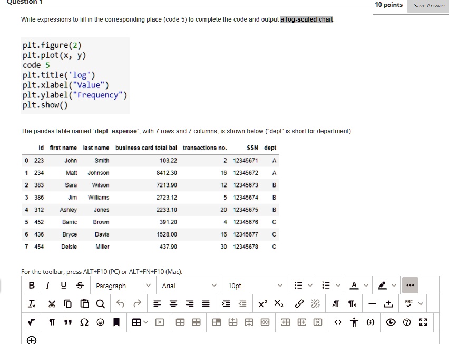The width and height of the screenshot is (449, 344).
Task: Insert a table row before
Action: click(x=233, y=322)
